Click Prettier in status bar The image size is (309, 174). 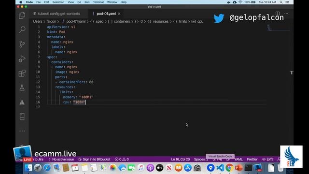click(x=252, y=159)
